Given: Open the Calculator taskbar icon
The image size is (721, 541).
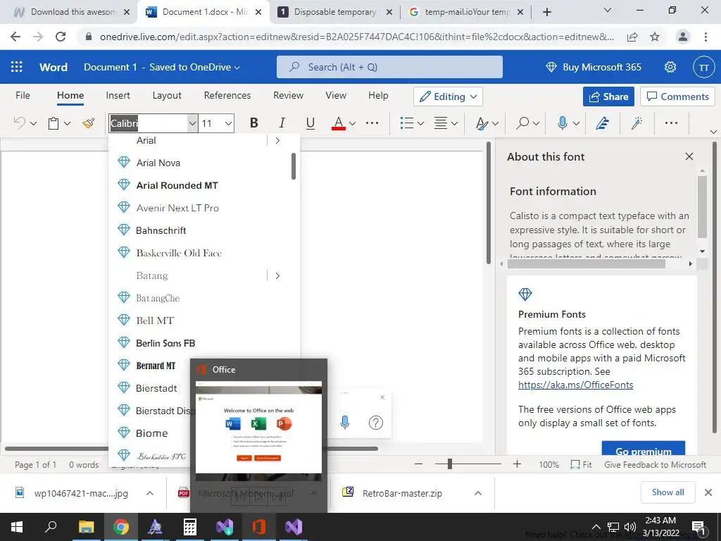Looking at the screenshot, I should point(190,527).
